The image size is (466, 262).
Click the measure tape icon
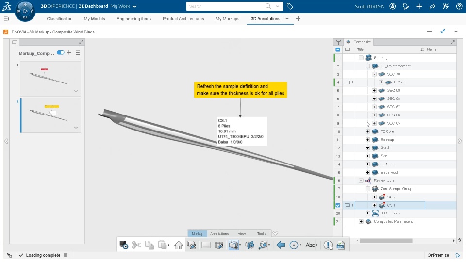click(x=263, y=245)
